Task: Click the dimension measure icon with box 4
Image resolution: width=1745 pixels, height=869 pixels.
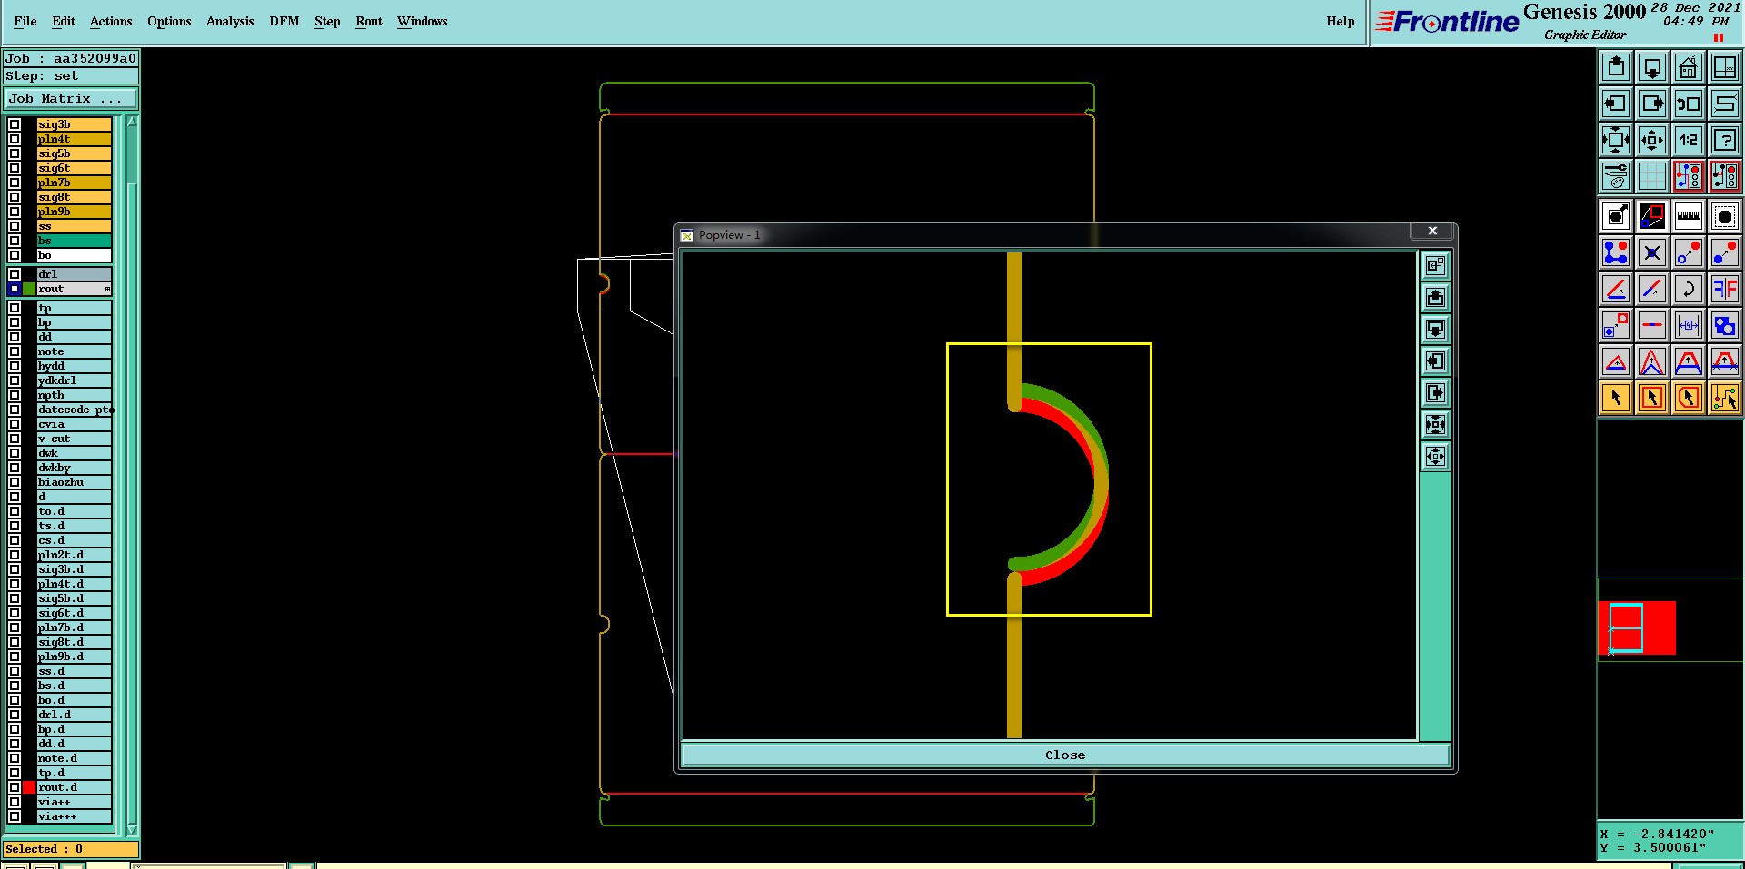Action: 1689,325
